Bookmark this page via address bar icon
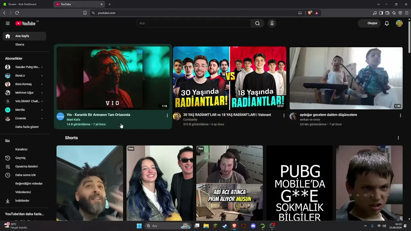The image size is (411, 231). pos(85,13)
